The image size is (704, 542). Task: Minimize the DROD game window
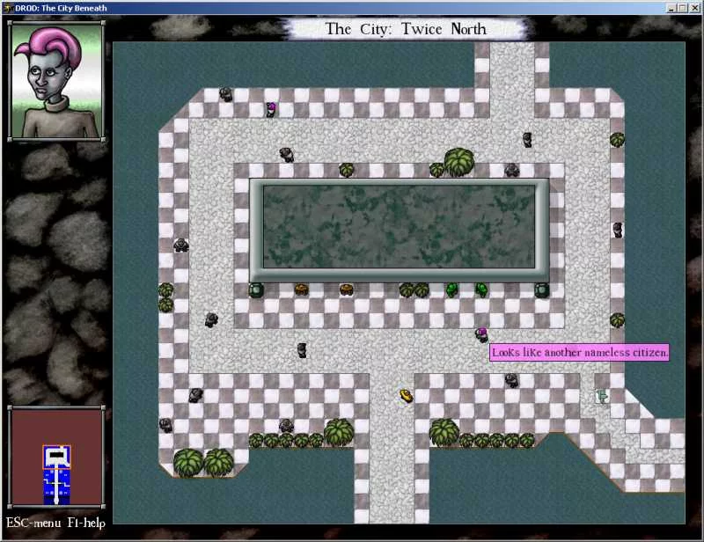tap(671, 8)
